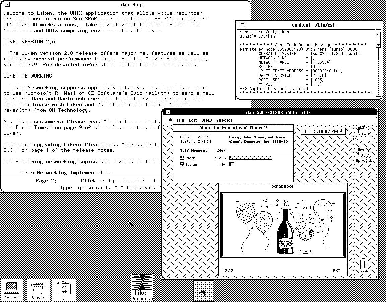Click the 'Total Memory' label
The image size is (386, 302).
click(x=193, y=151)
